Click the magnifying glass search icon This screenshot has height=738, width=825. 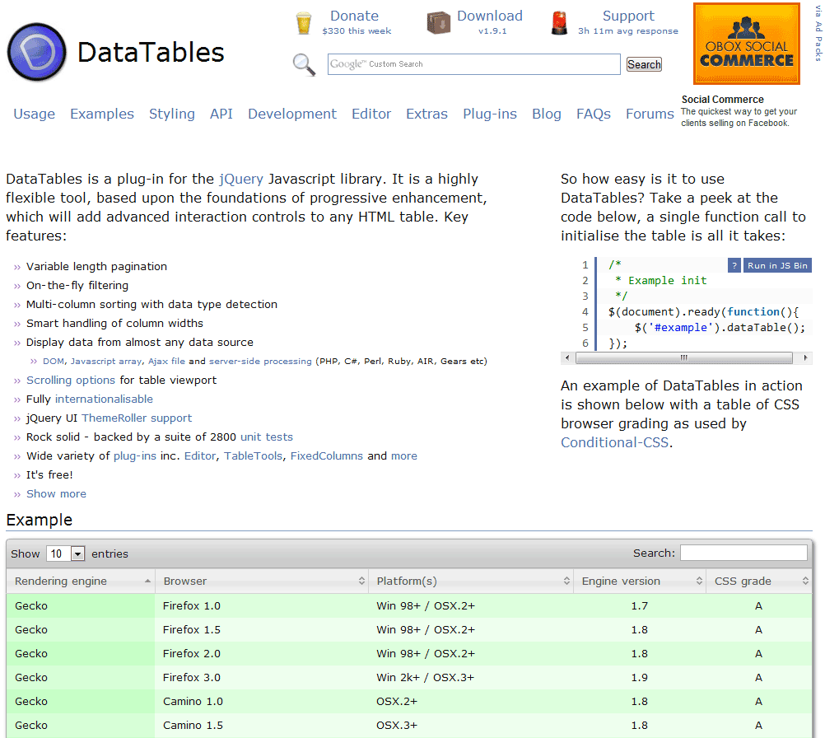(304, 65)
